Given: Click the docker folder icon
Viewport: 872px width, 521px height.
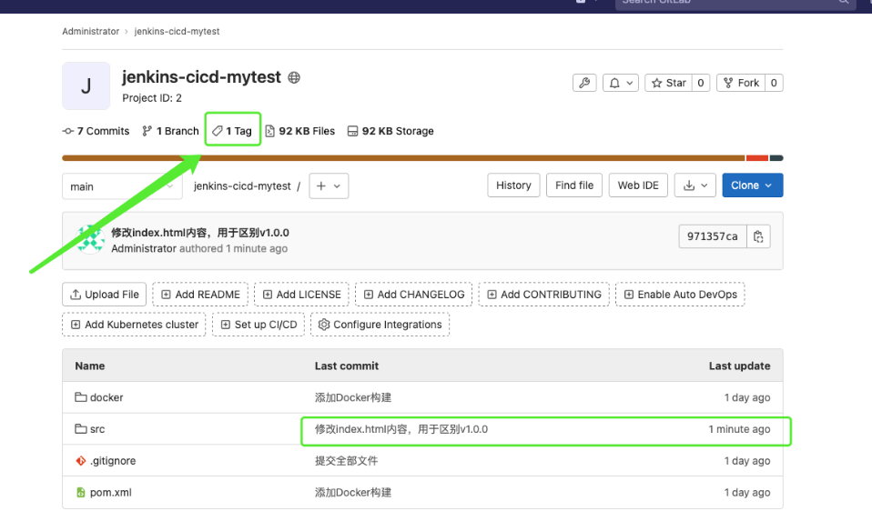Looking at the screenshot, I should point(81,397).
